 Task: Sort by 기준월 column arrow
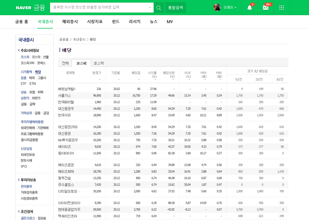[119, 79]
